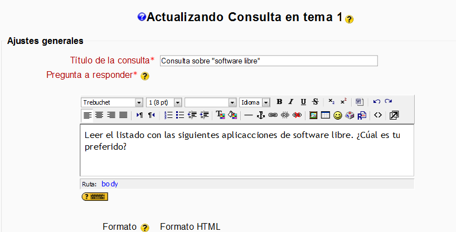Create an anchor with the anchor icon

260,116
